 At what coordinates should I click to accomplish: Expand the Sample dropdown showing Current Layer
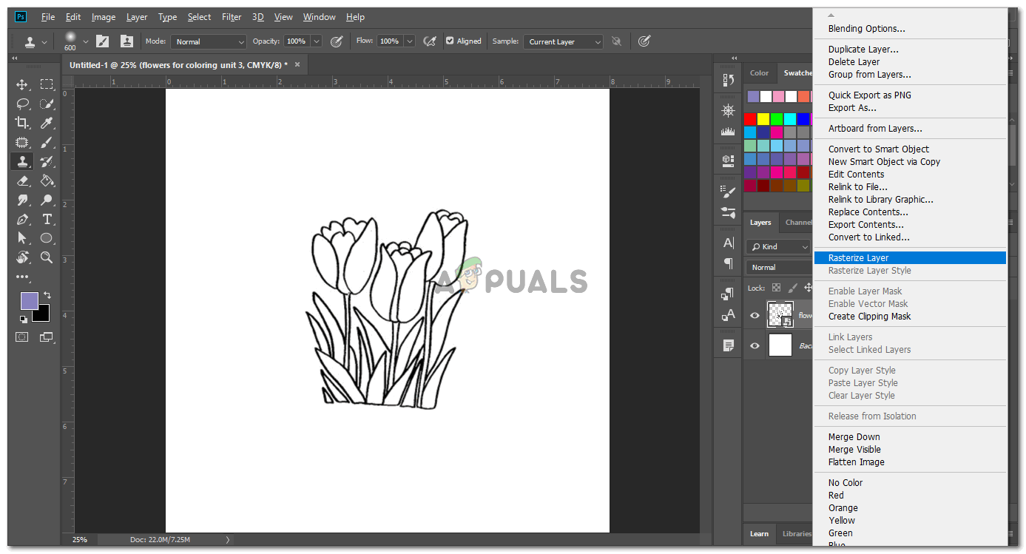(563, 42)
